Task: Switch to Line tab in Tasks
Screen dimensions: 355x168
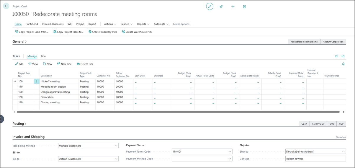Action: 43,56
